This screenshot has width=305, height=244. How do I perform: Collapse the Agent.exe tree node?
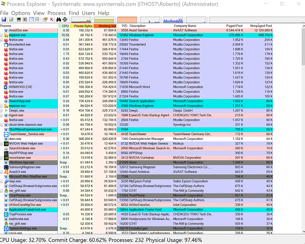pos(1,115)
